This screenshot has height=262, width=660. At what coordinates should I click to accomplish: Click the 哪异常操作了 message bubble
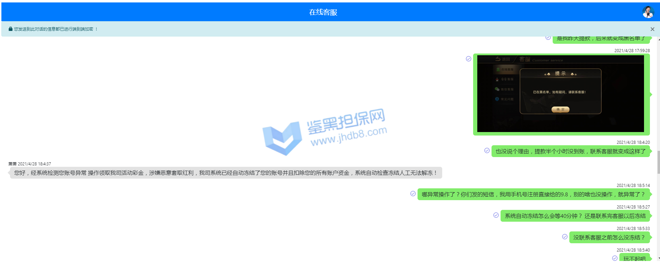[533, 194]
